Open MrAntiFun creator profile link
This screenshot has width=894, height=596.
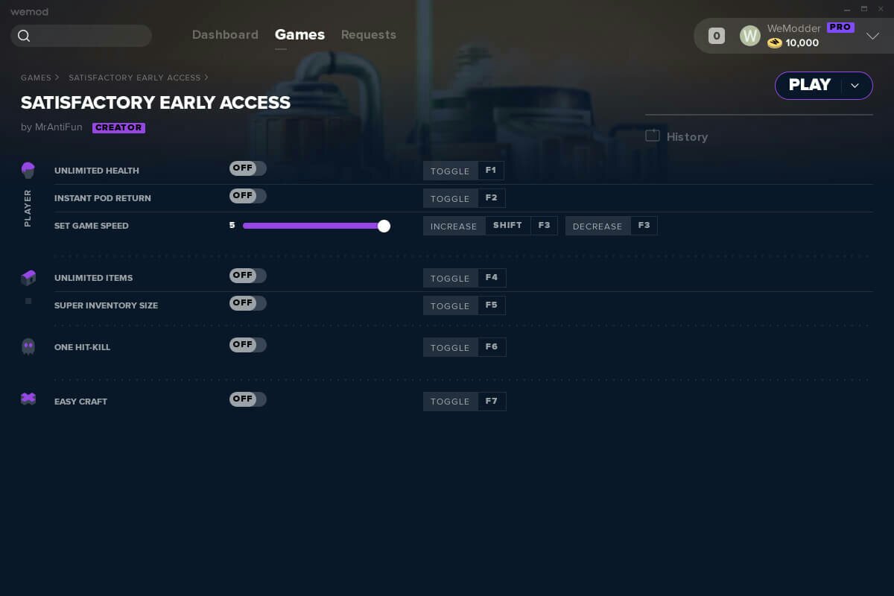(59, 127)
